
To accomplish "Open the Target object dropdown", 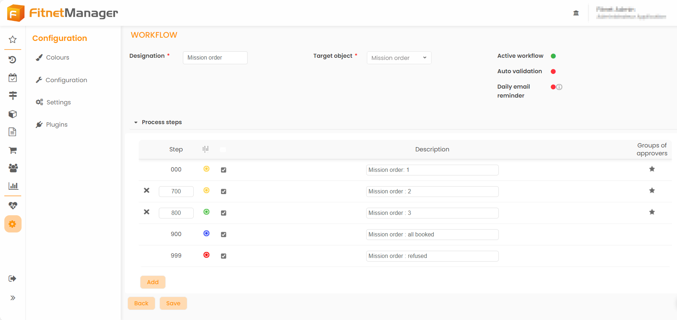I will coord(399,58).
